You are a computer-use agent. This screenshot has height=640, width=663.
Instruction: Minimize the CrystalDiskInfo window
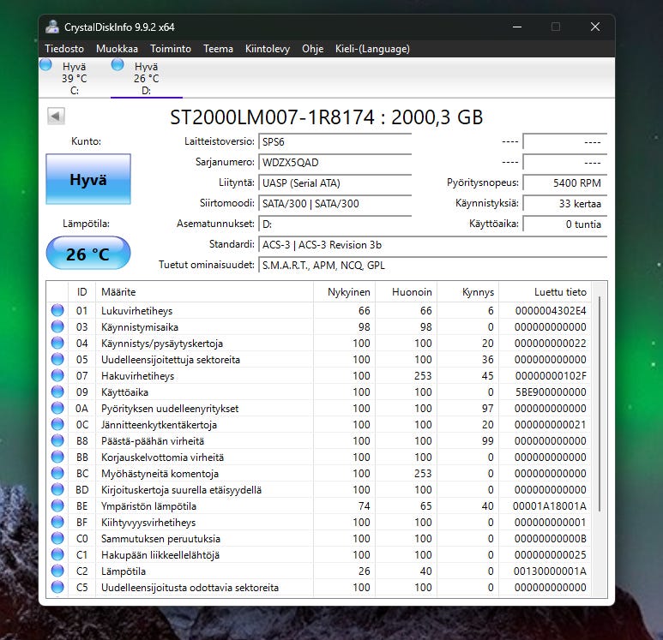516,27
